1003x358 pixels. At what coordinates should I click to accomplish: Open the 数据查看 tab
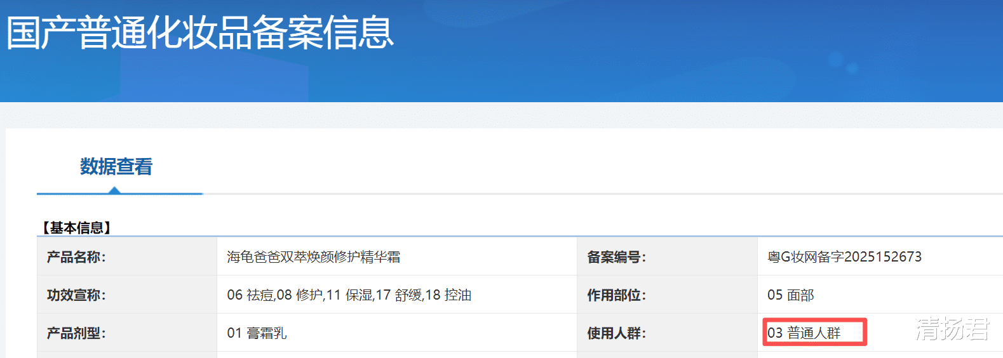click(116, 167)
